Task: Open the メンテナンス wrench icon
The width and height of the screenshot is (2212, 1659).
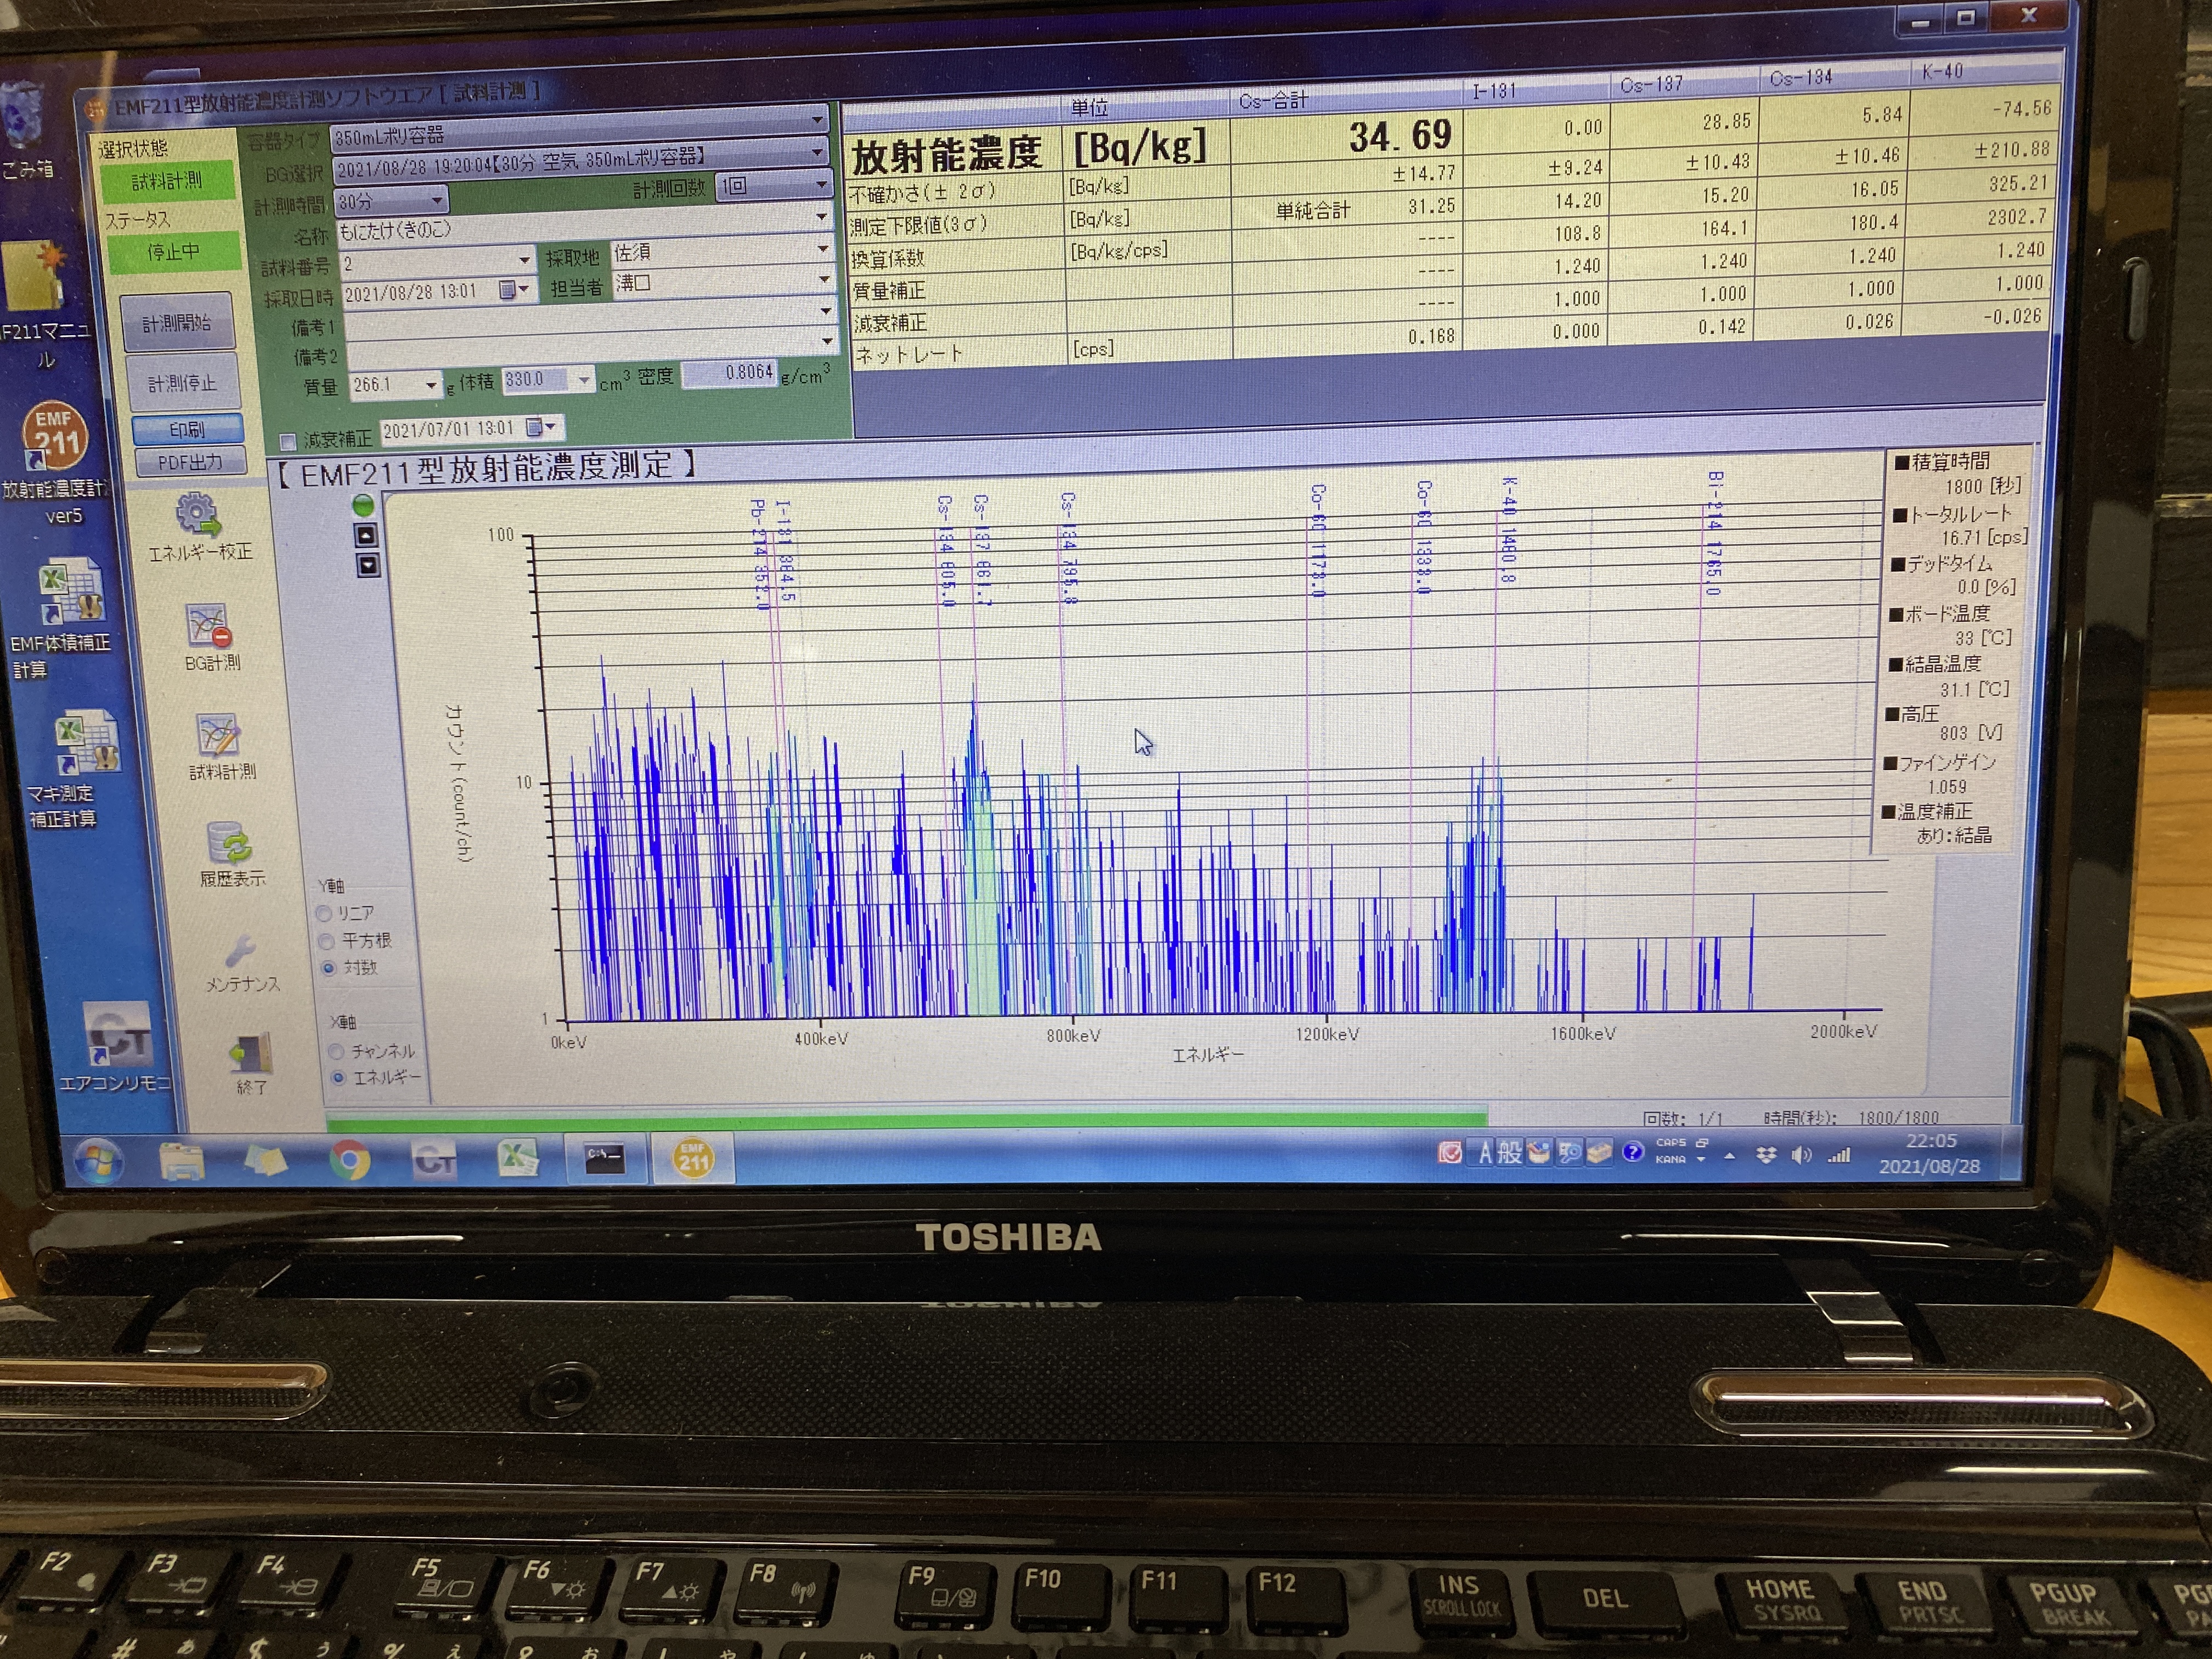Action: pyautogui.click(x=240, y=951)
